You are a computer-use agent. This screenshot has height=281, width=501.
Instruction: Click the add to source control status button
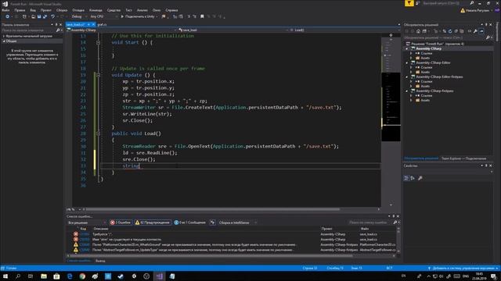click(x=463, y=269)
